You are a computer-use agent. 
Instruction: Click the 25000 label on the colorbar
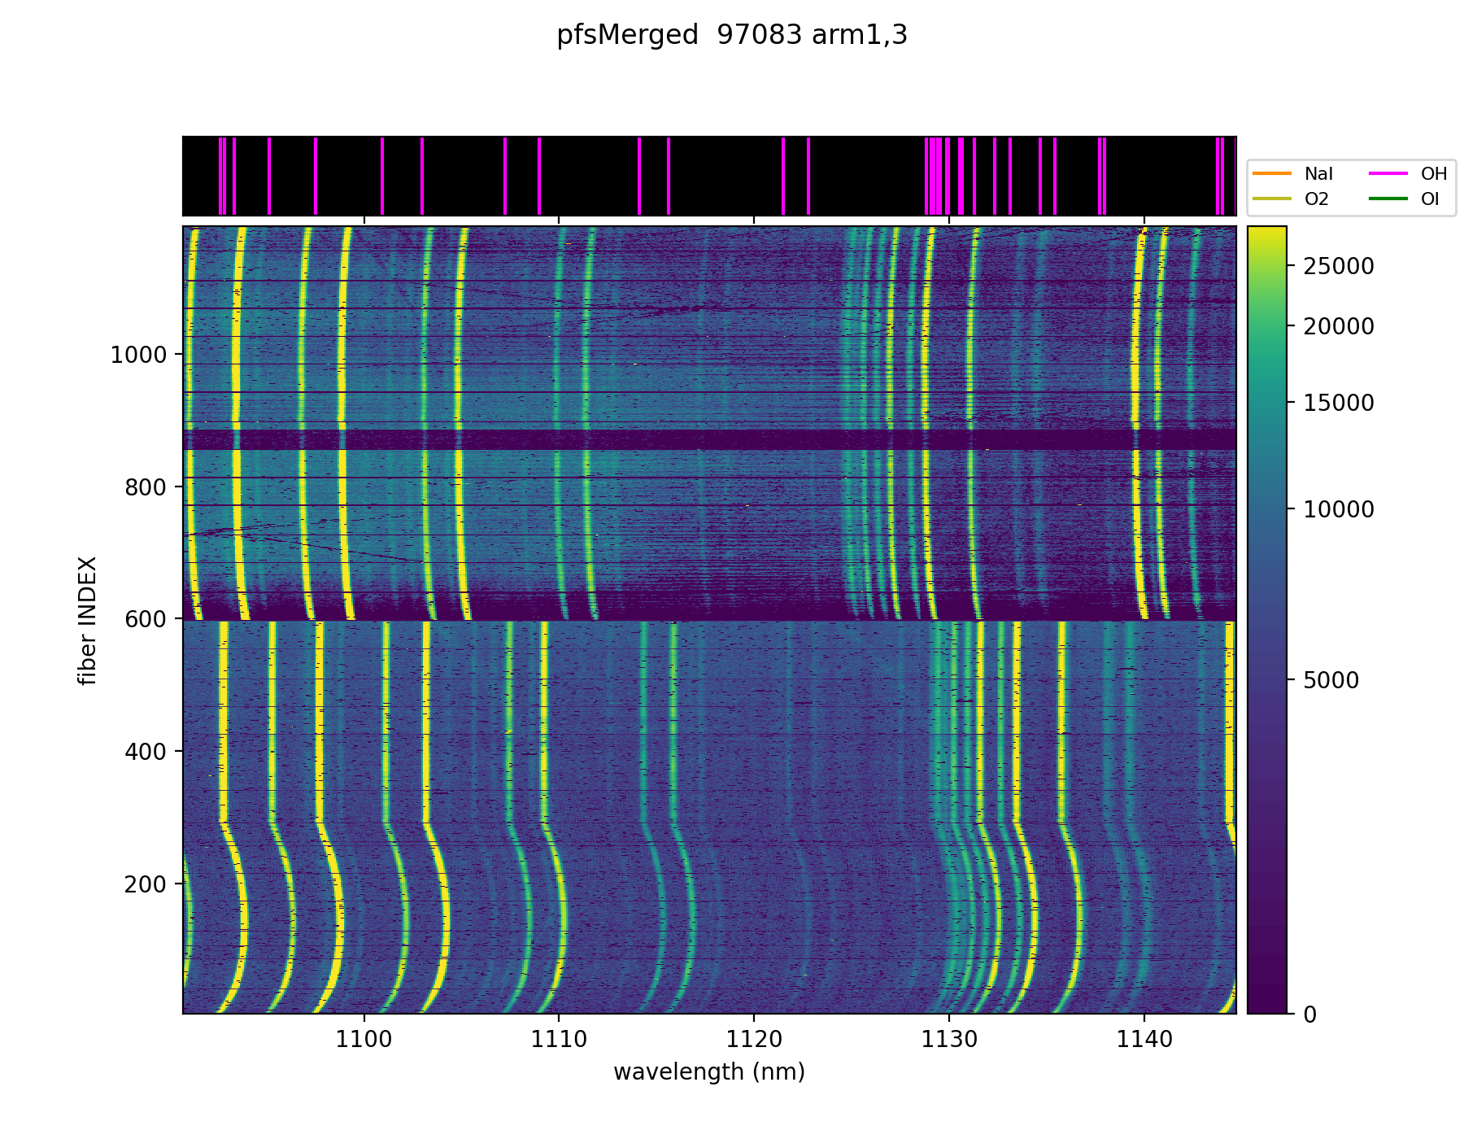(1339, 266)
